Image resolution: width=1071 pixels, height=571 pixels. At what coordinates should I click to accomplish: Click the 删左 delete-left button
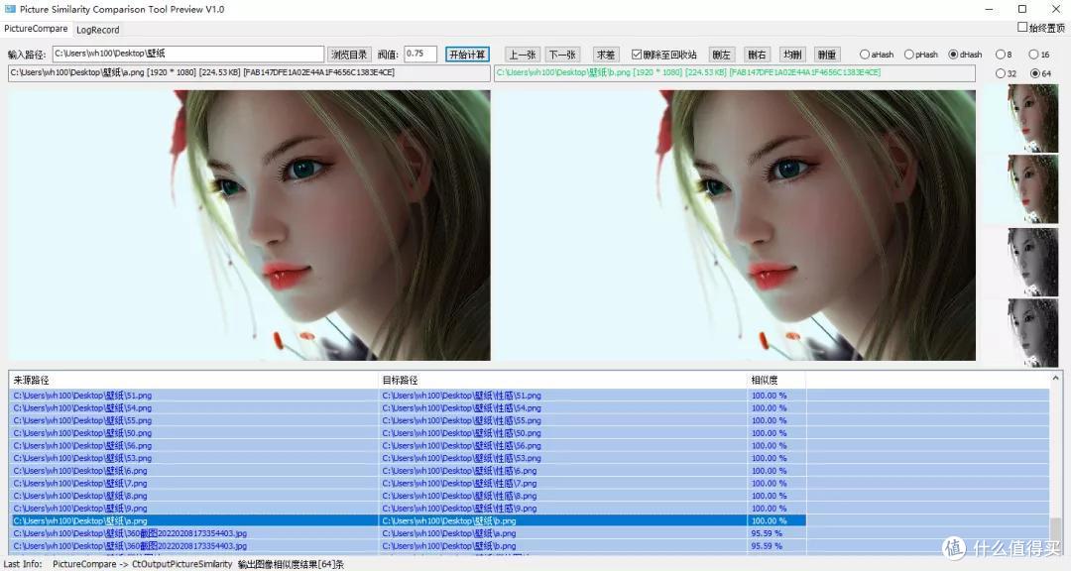tap(721, 54)
